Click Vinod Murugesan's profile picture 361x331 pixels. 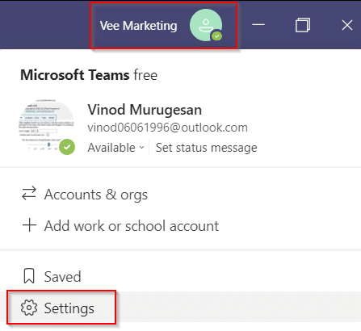pos(47,128)
